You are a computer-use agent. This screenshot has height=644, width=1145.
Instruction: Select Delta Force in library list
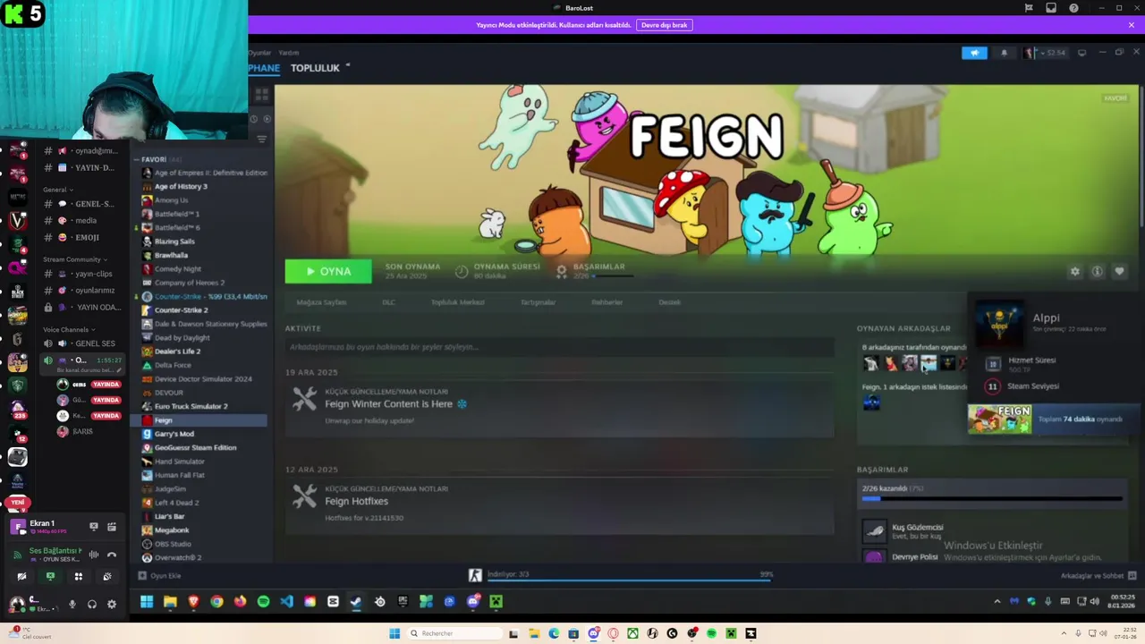(172, 365)
